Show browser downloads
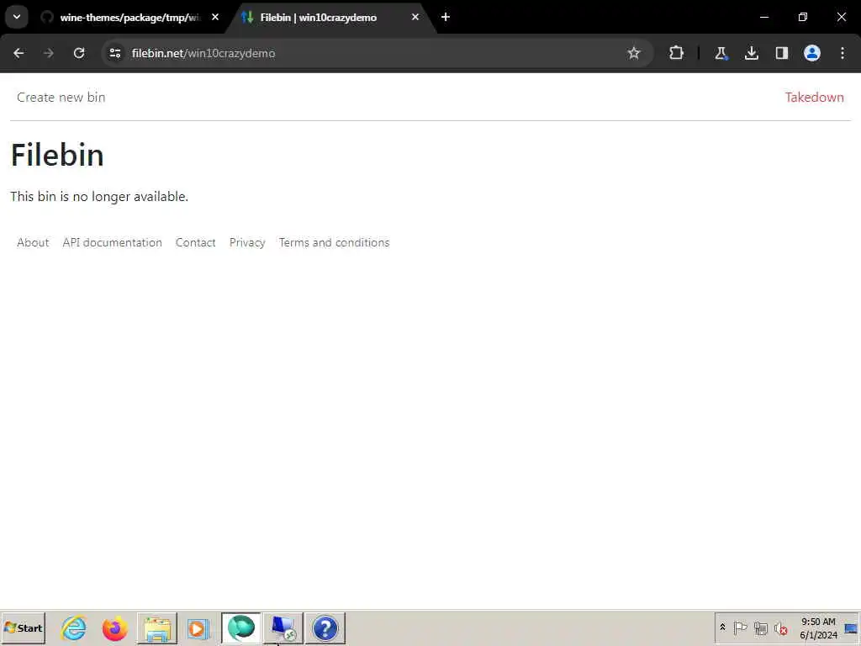 751,53
